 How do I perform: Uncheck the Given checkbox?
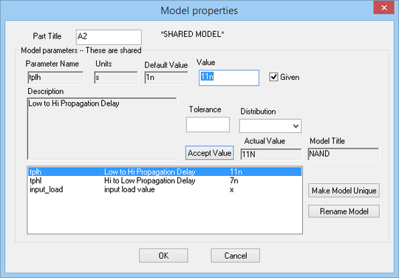[x=273, y=77]
